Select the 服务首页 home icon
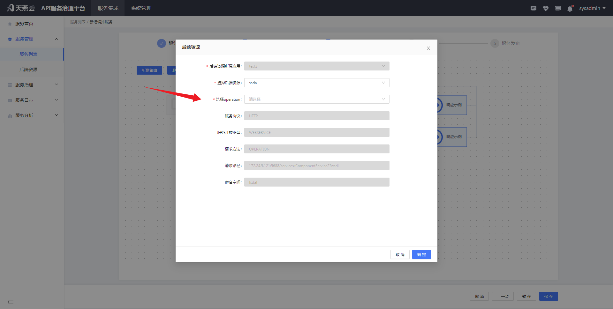Screen dimensions: 613x309 pyautogui.click(x=10, y=23)
